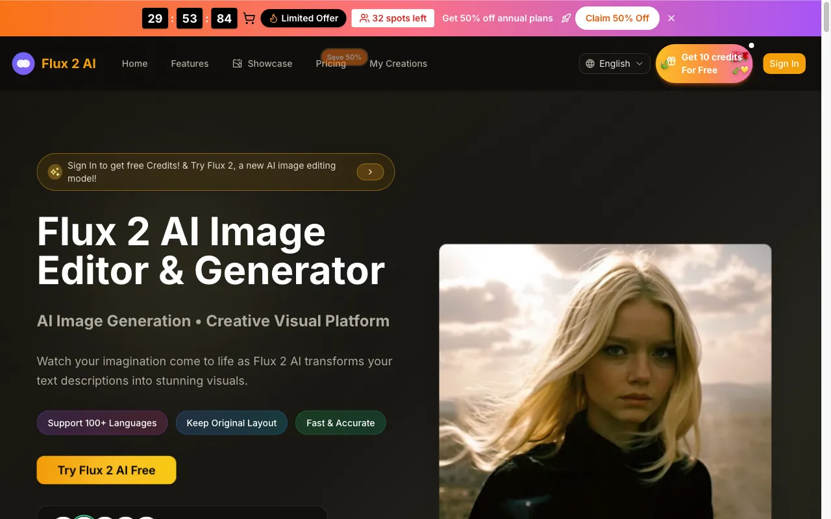This screenshot has width=831, height=519.
Task: Click Claim 50% Off button
Action: point(617,18)
